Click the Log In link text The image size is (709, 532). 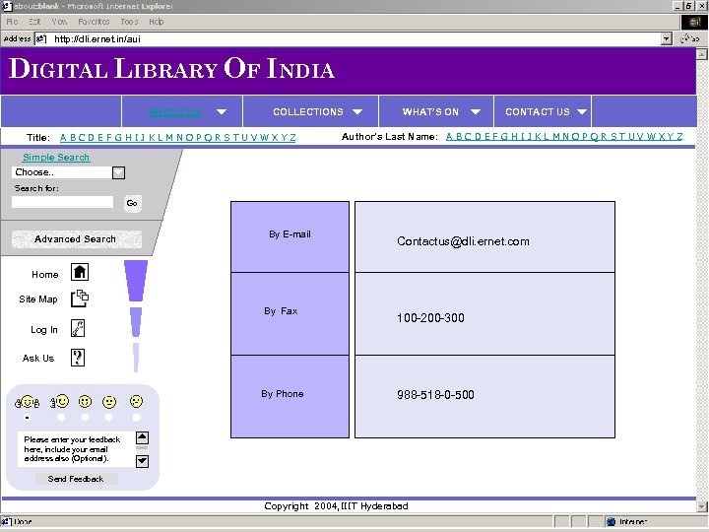[x=44, y=330]
